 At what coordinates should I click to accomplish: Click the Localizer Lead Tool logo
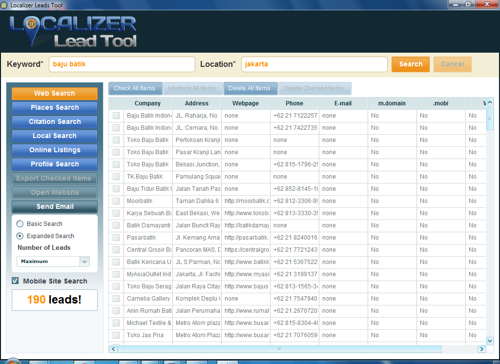point(73,32)
